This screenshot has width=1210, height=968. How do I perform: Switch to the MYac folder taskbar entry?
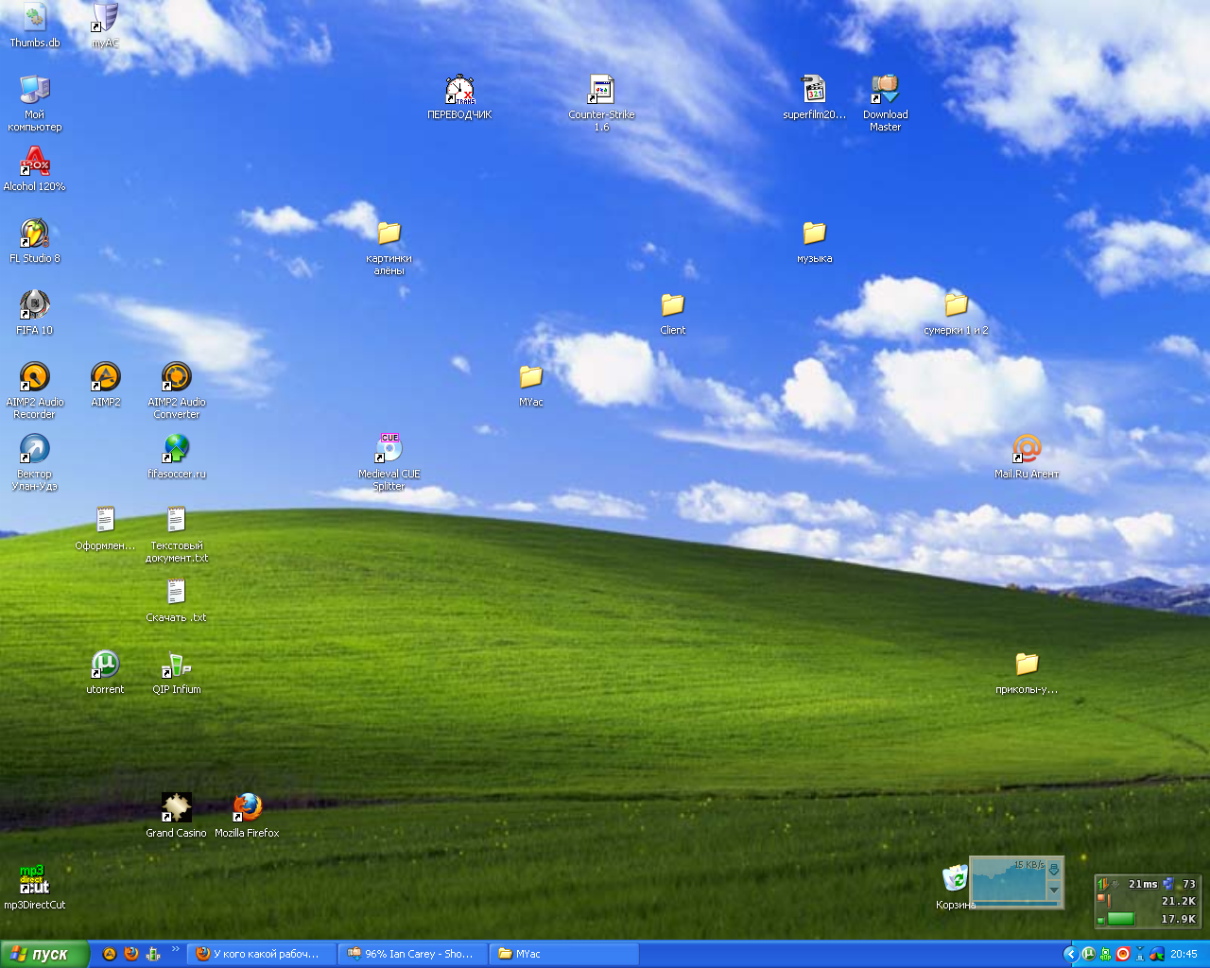pos(562,954)
